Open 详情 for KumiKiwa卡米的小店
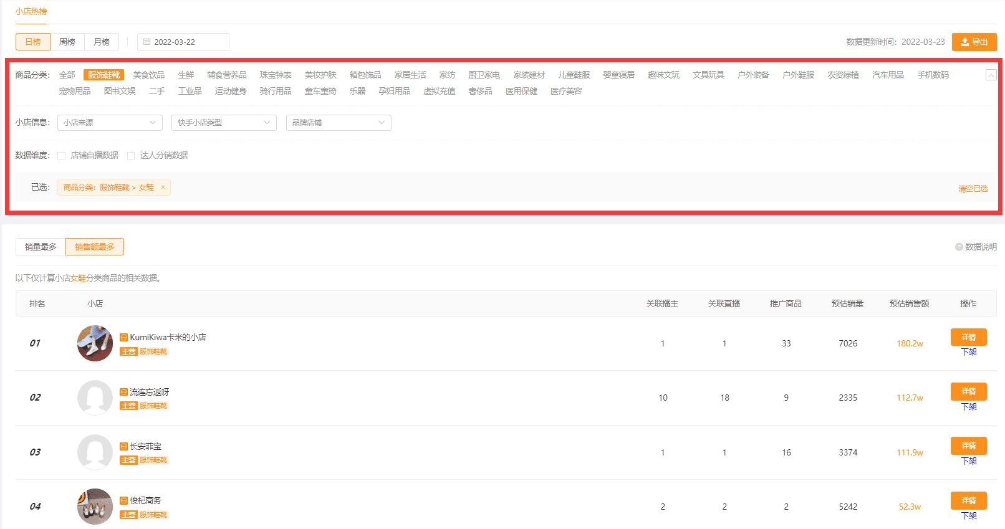 [x=969, y=337]
